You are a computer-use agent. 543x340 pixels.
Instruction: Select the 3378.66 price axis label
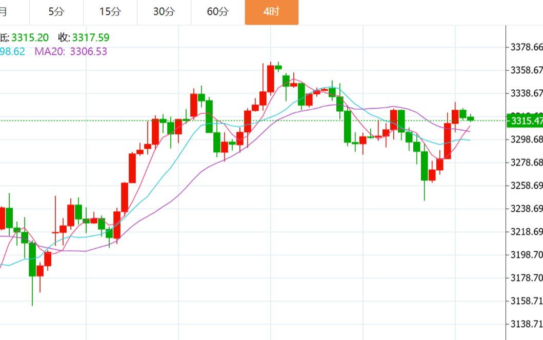527,47
